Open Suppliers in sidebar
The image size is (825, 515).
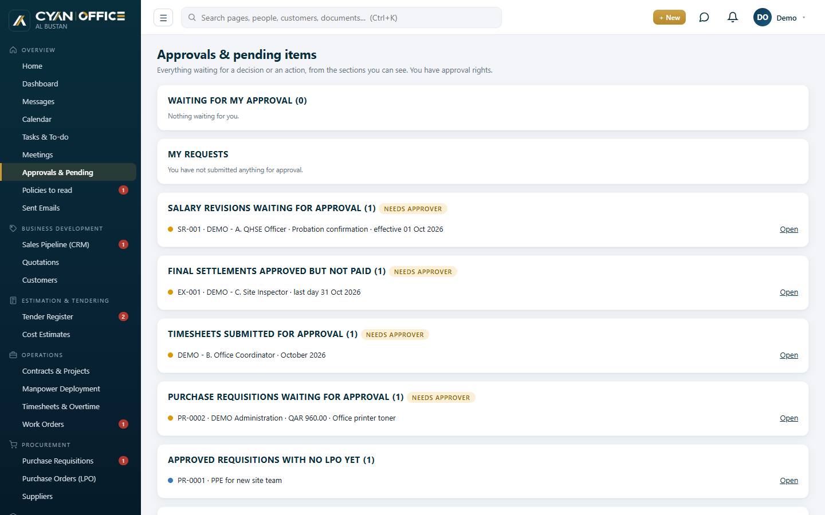pos(68,496)
